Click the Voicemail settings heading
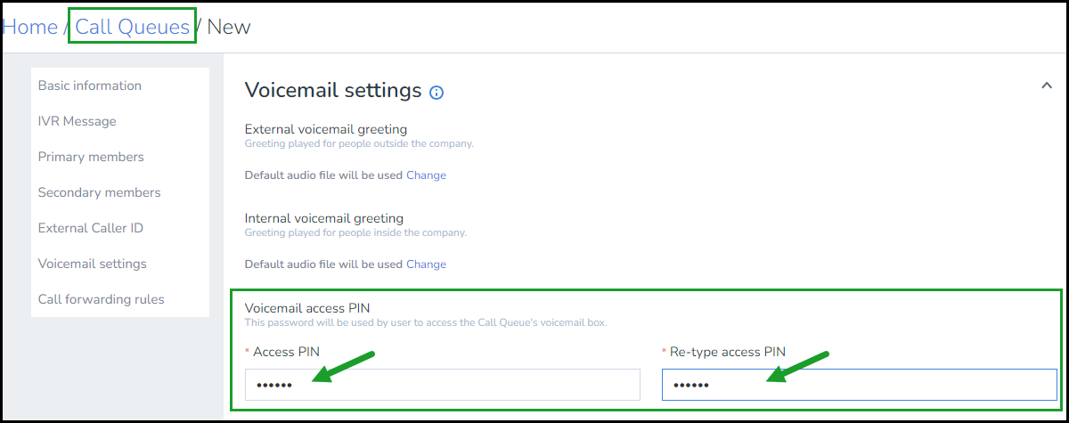This screenshot has height=423, width=1069. (333, 90)
